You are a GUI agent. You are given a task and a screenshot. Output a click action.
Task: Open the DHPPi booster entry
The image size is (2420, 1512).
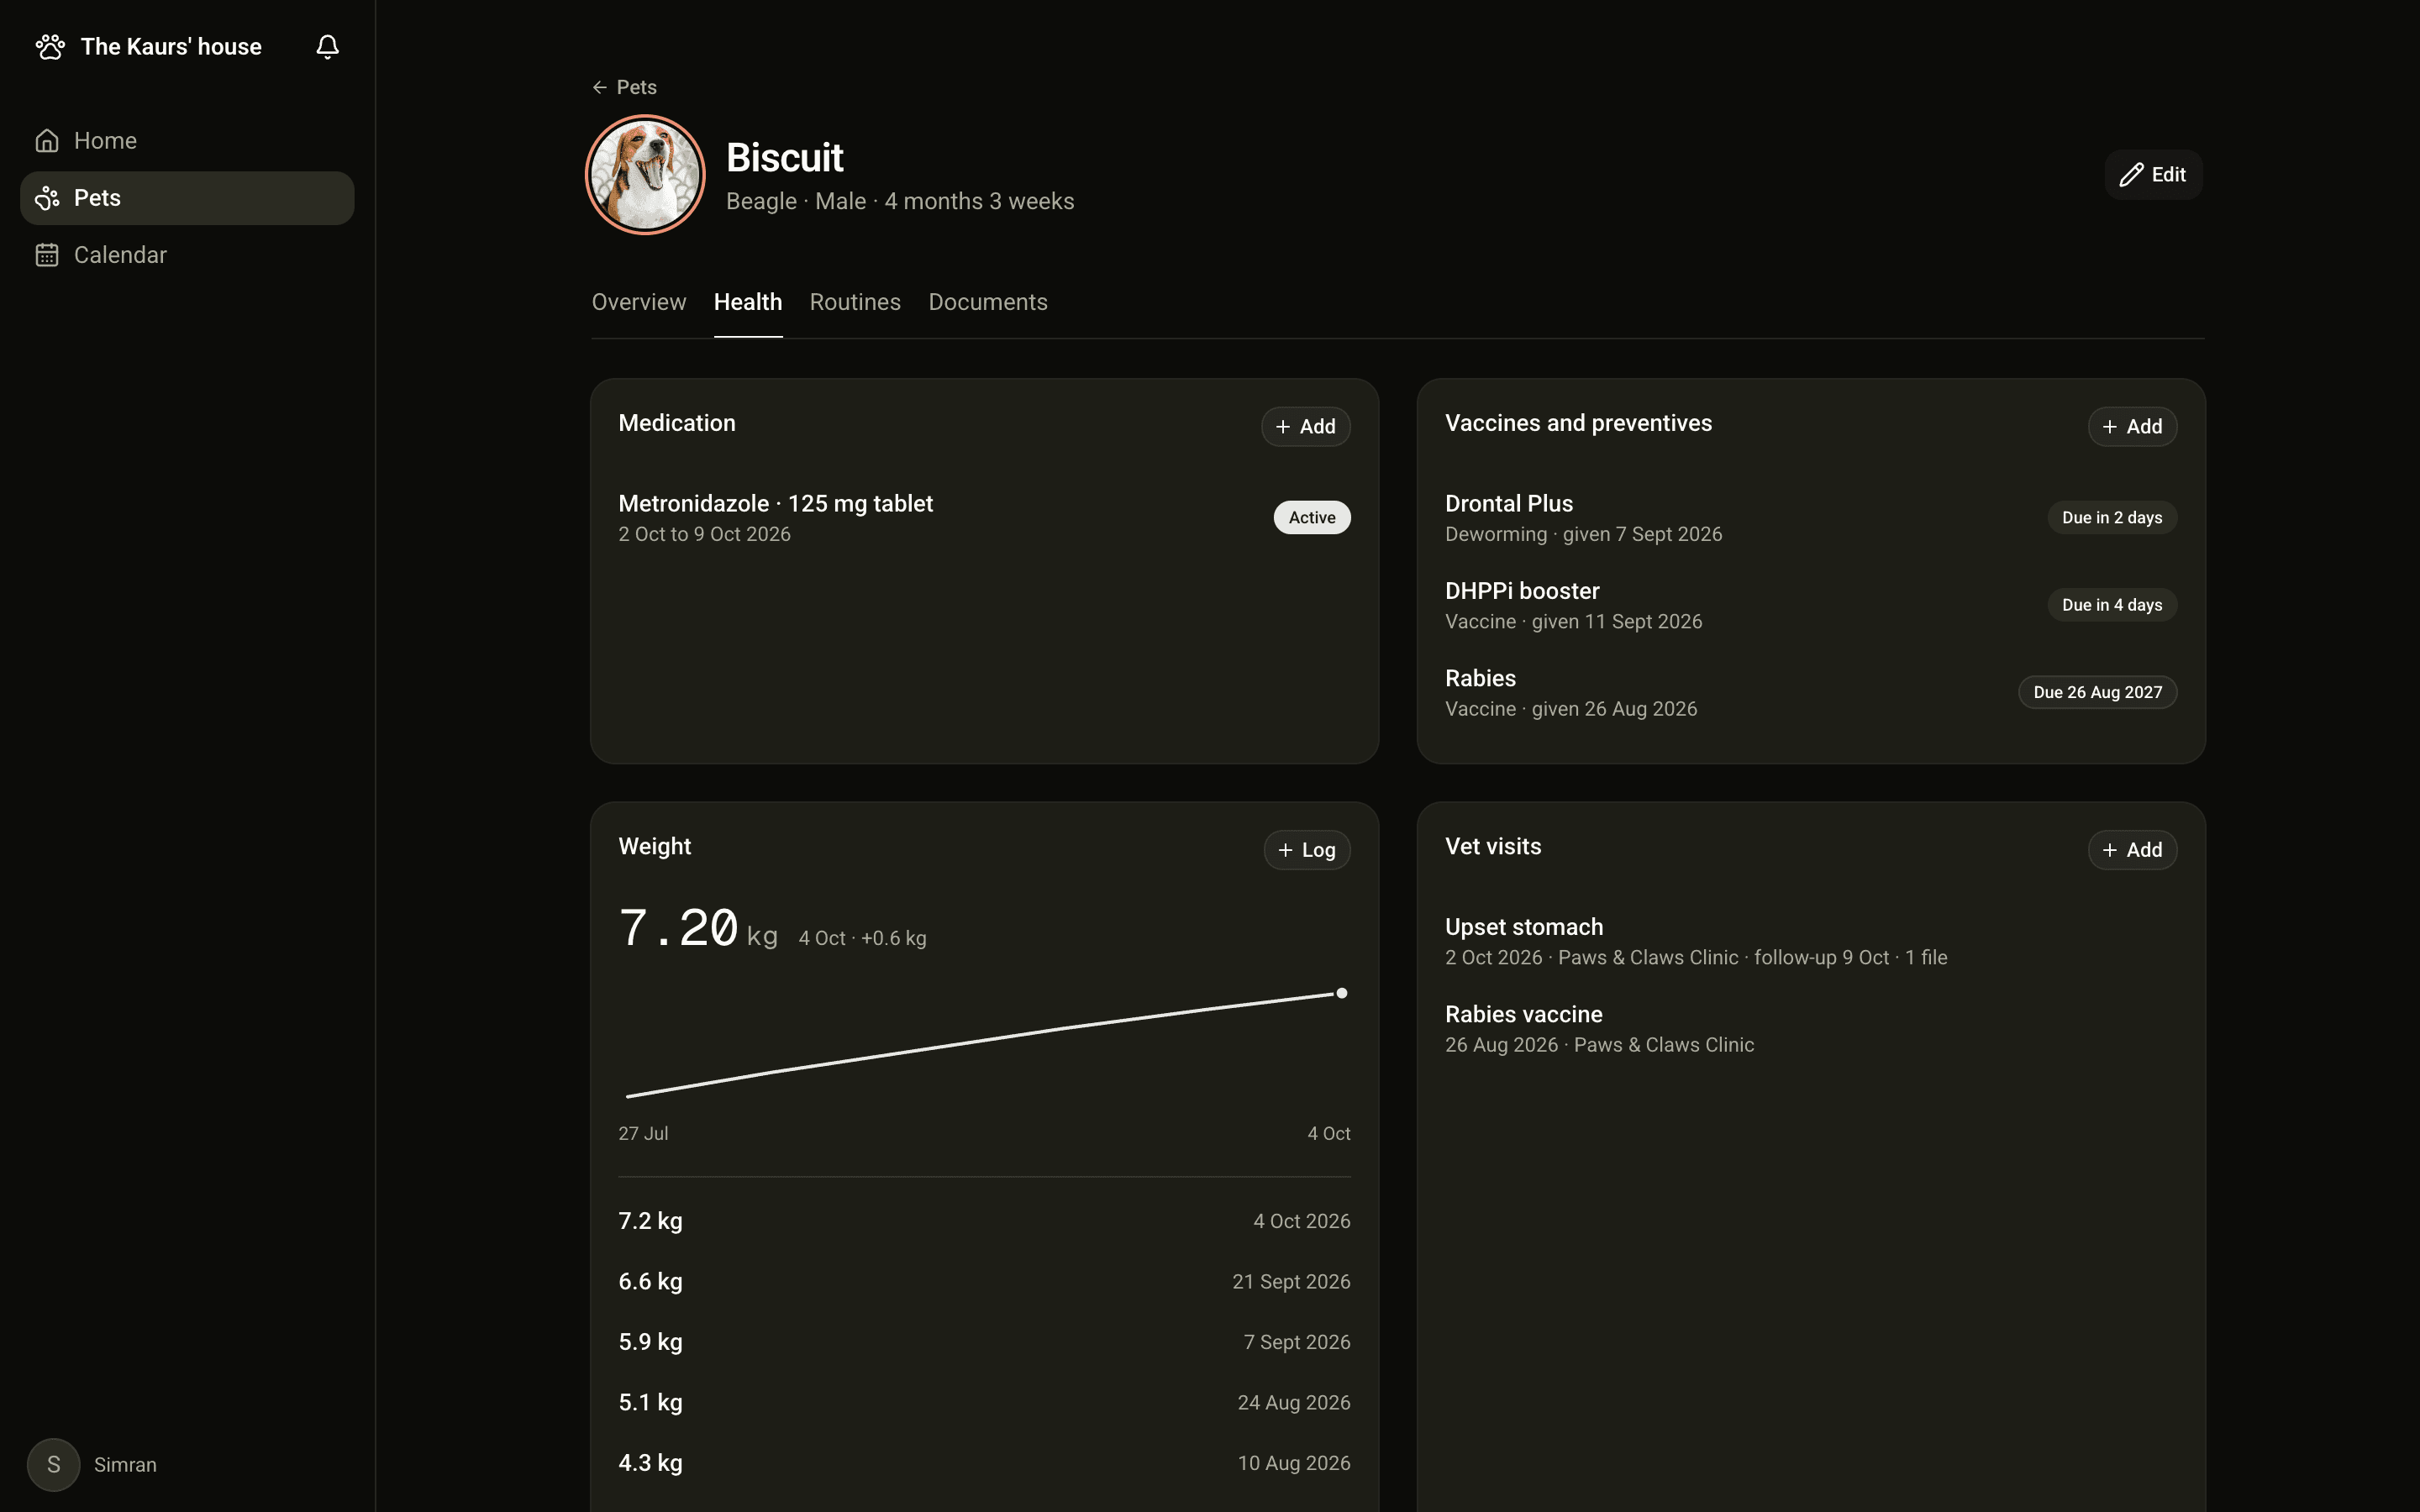1811,605
